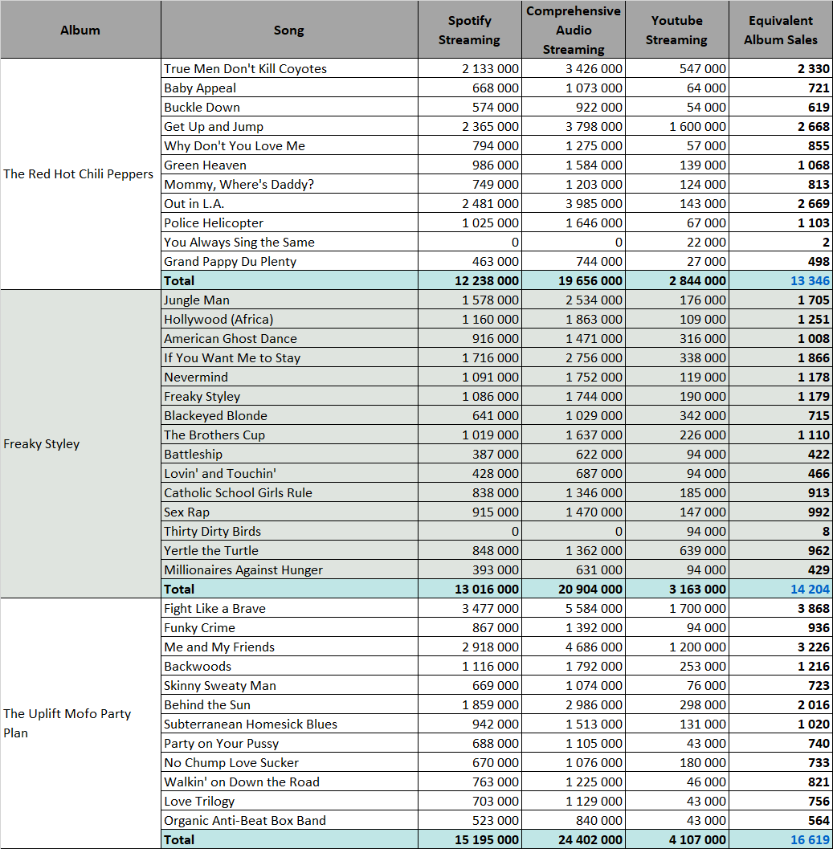Click the Green Heaven song cell
Viewport: 833px width, 849px height.
(289, 165)
